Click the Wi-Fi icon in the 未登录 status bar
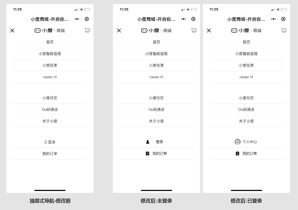 (188, 10)
